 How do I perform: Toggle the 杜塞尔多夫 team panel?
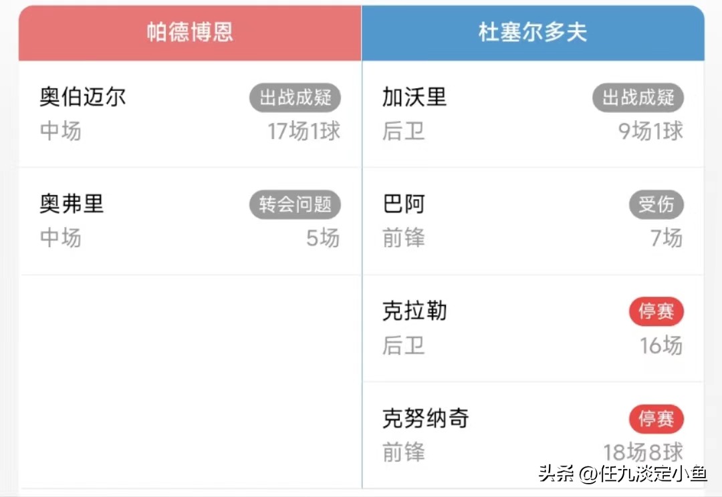pyautogui.click(x=533, y=33)
